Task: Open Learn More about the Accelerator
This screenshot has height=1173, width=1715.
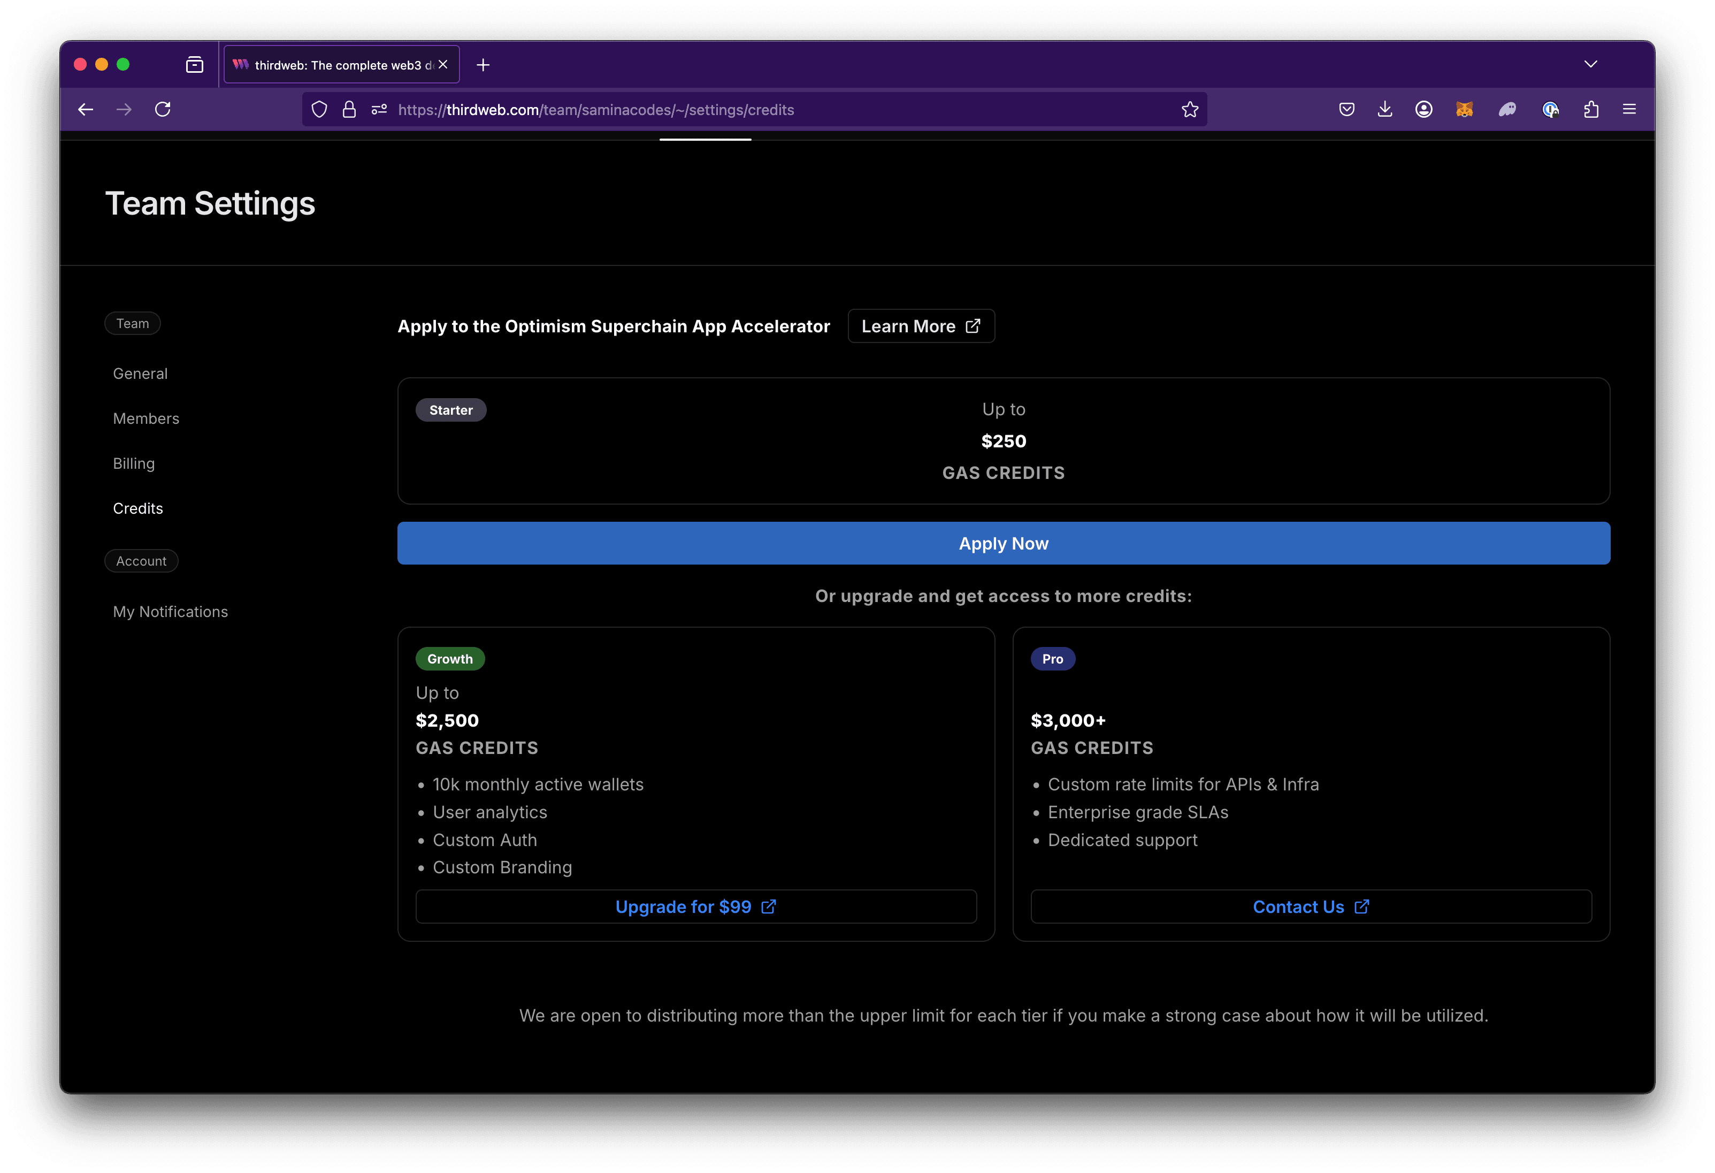Action: pyautogui.click(x=921, y=325)
